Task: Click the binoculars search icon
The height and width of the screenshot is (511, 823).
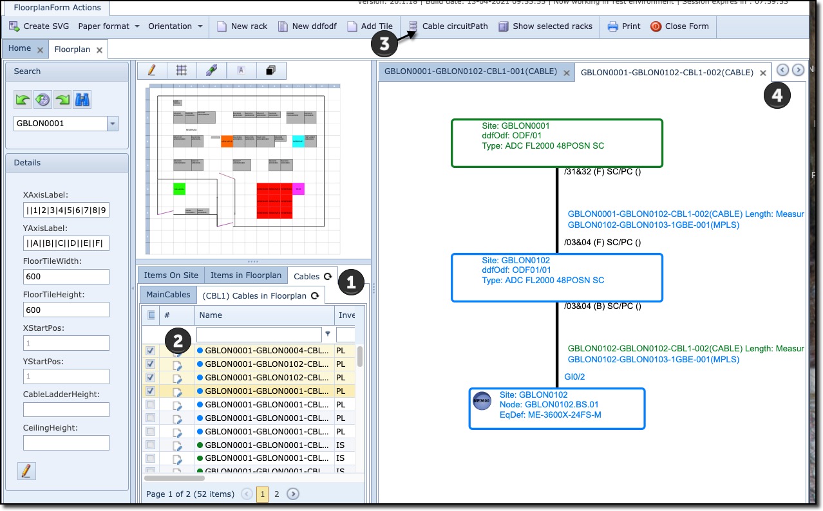Action: (x=82, y=100)
